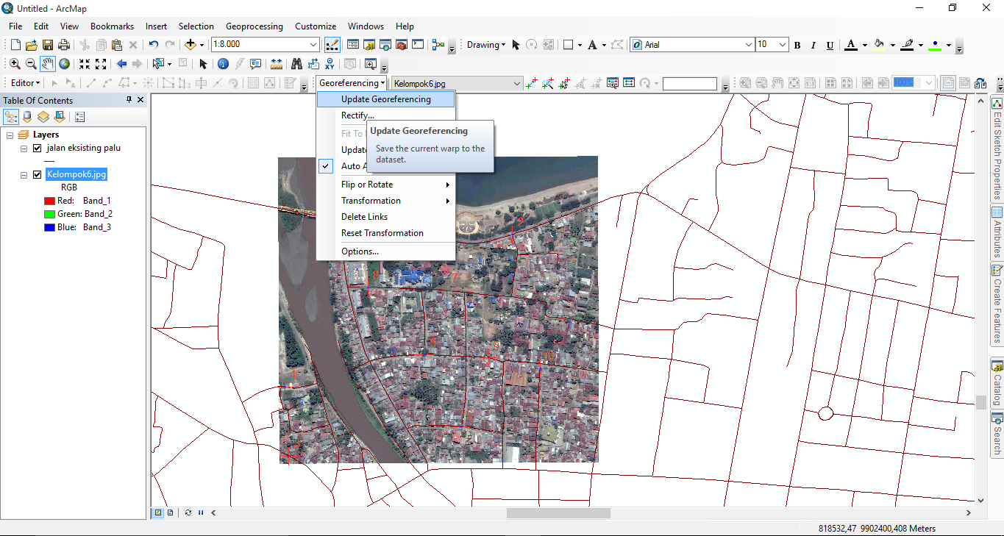1004x536 pixels.
Task: Switch to List By Source view
Action: point(28,117)
